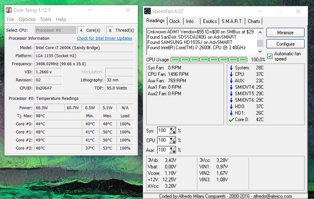
Task: Click the Lithography value 32 nm
Action: [119, 80]
